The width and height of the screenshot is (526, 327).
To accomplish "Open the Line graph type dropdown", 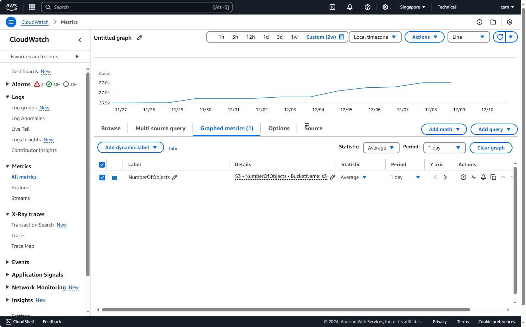I will 468,37.
